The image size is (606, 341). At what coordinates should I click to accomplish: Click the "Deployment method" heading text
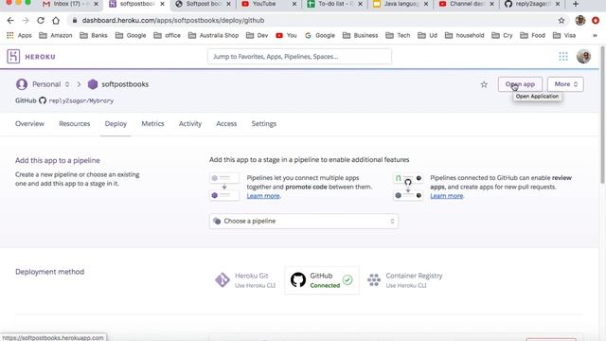click(50, 272)
